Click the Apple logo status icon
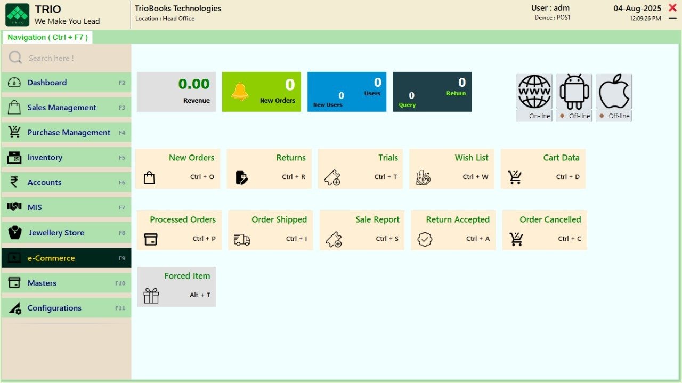Image resolution: width=682 pixels, height=383 pixels. 614,92
